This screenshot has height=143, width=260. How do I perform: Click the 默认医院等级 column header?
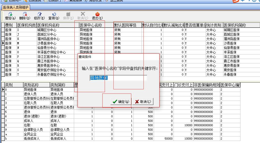[x=128, y=25]
